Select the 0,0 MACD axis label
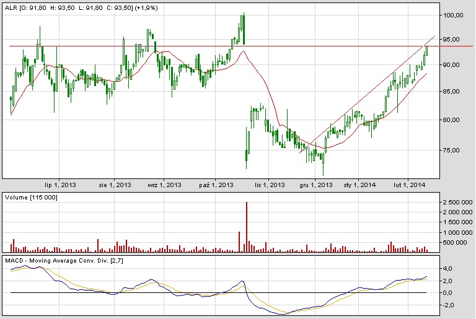The width and height of the screenshot is (476, 319). click(447, 293)
